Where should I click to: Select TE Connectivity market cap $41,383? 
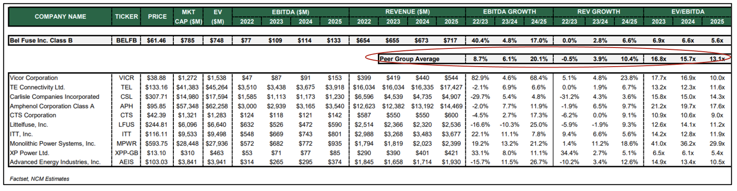coord(187,87)
